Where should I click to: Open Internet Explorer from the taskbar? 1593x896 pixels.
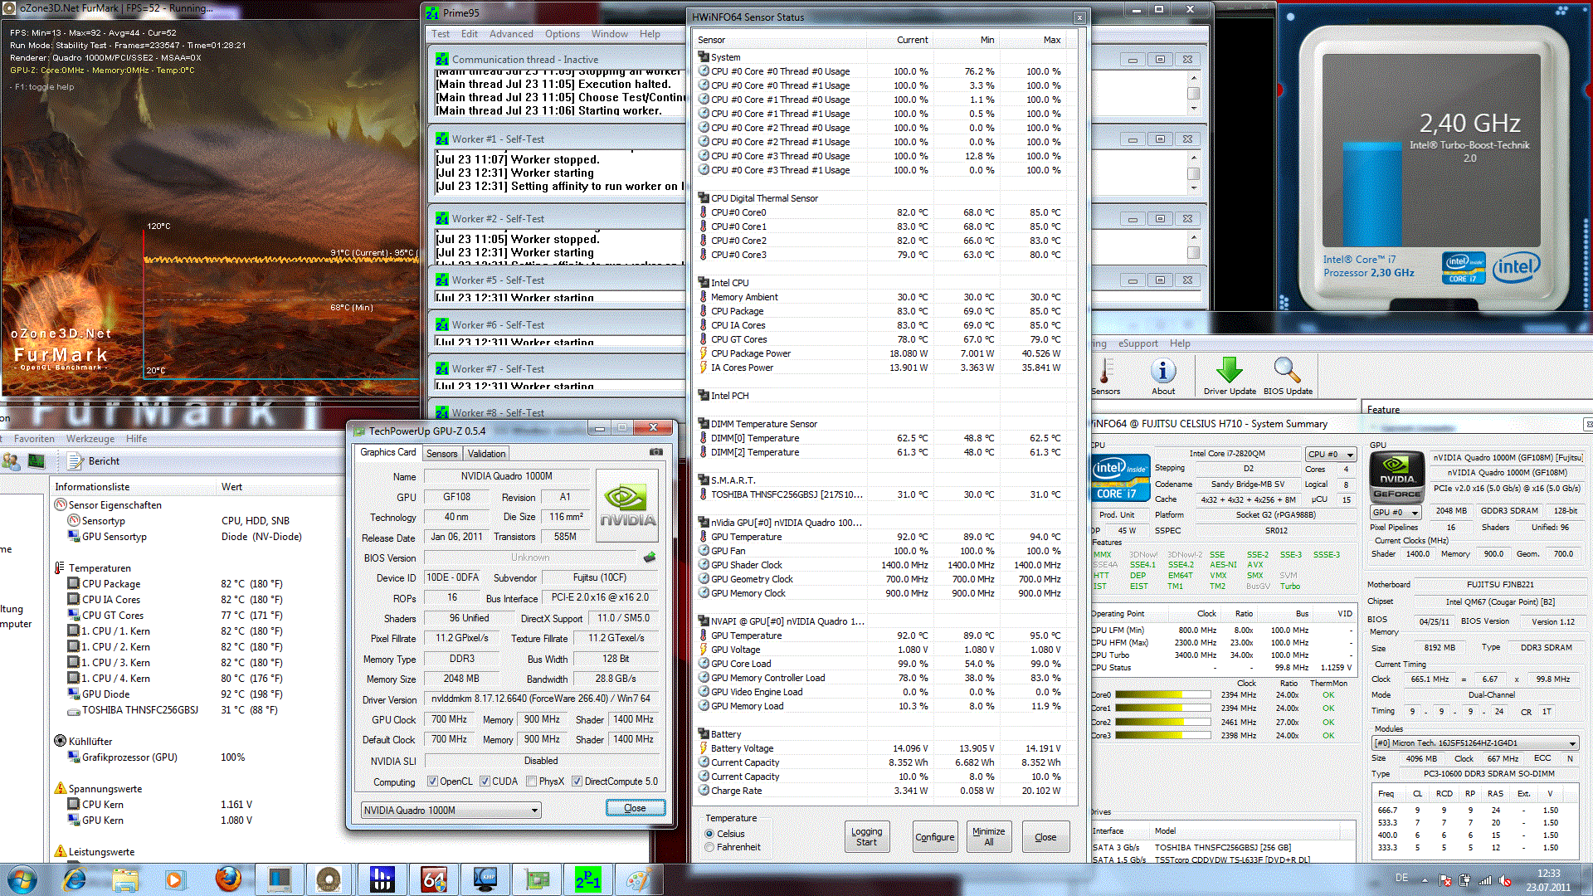tap(75, 879)
